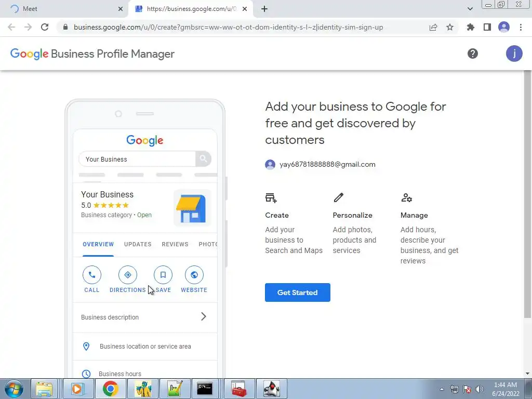Click the browser forward arrow
Viewport: 532px width, 399px height.
pos(28,27)
